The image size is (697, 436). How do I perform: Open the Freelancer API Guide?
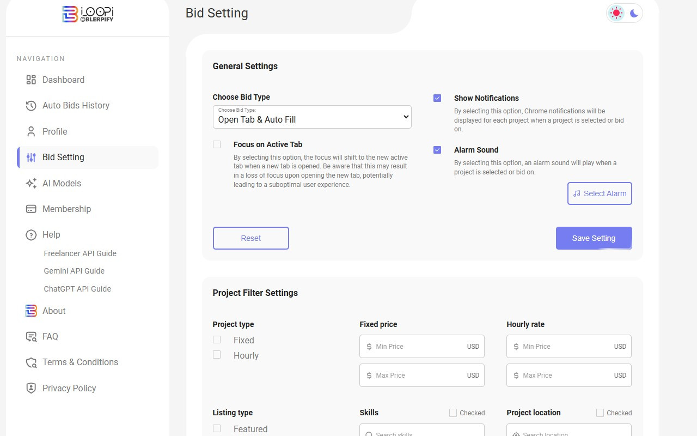[80, 253]
